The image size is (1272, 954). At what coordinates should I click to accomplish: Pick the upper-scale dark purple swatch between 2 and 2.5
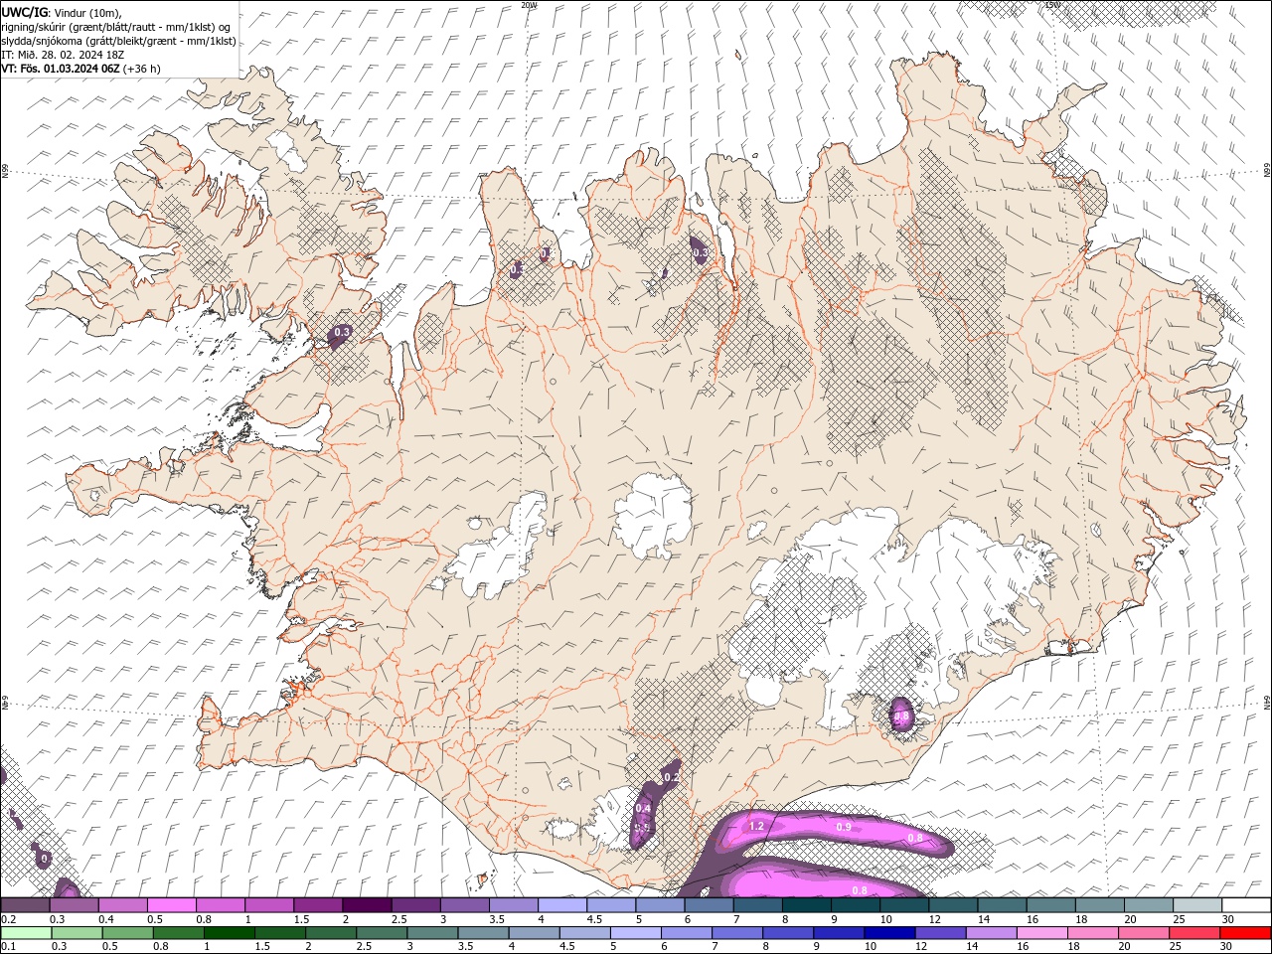(x=367, y=905)
